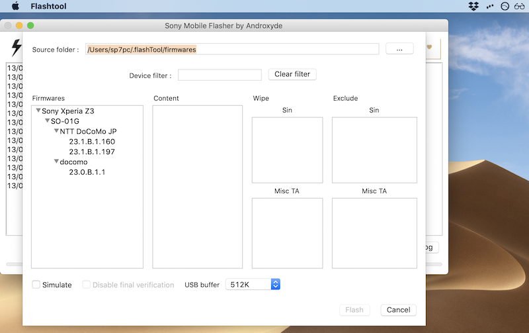
Task: Collapse the docomo tree node
Action: (56, 162)
